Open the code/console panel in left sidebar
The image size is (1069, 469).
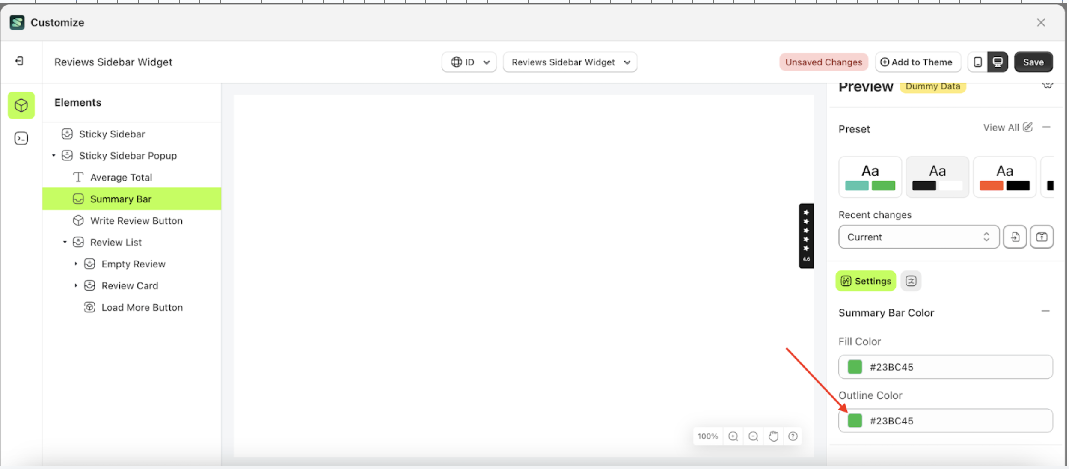[x=21, y=138]
